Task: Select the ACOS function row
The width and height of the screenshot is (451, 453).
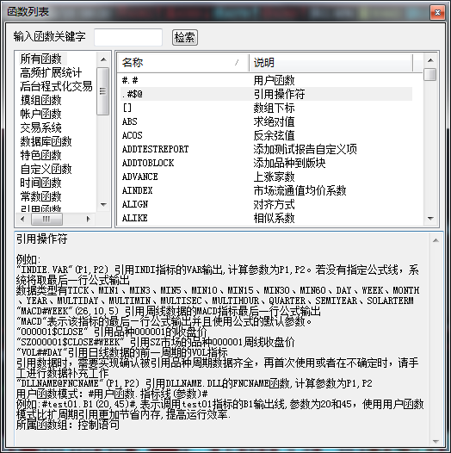Action: point(266,135)
